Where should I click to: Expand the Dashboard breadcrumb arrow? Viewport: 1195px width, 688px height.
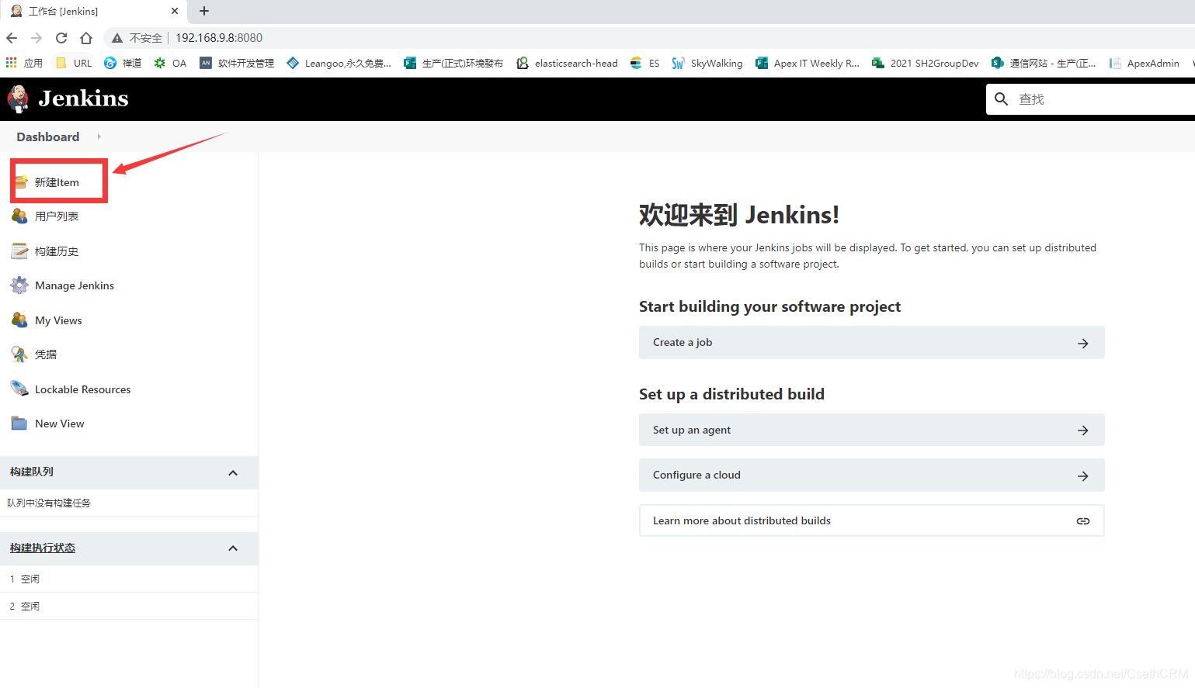coord(99,137)
